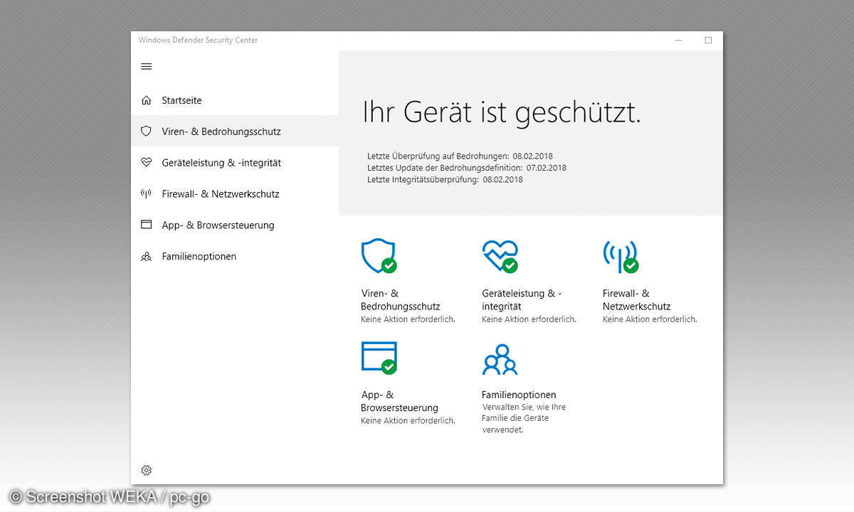854x512 pixels.
Task: Click the shield icon beside Viren- & Bedrohungsschutz in sidebar
Action: pos(147,132)
